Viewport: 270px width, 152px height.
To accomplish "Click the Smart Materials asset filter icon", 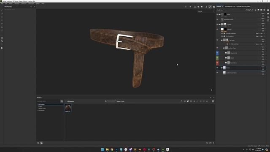I will pos(188,101).
